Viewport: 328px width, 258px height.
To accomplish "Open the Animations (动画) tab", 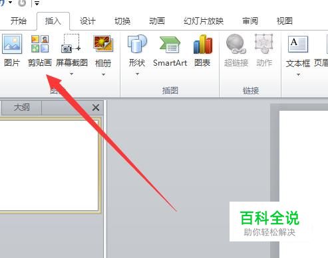I will pos(157,21).
